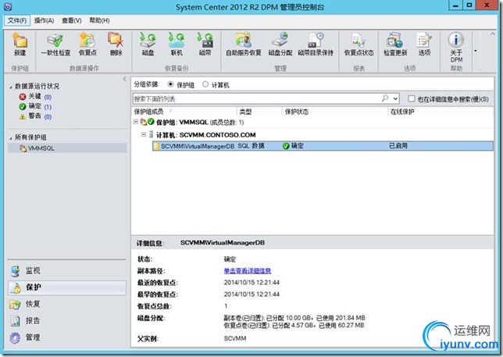
Task: Open 恢复点状态 report
Action: [x=359, y=45]
